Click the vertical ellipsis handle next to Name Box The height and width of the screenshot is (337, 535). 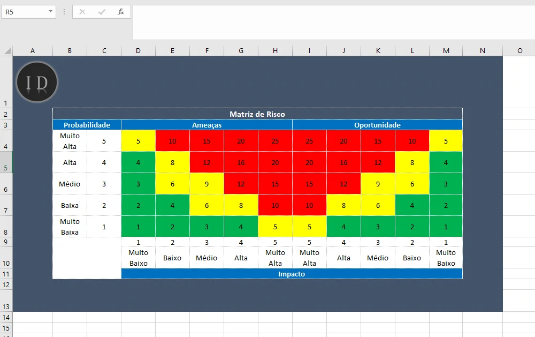click(x=63, y=12)
